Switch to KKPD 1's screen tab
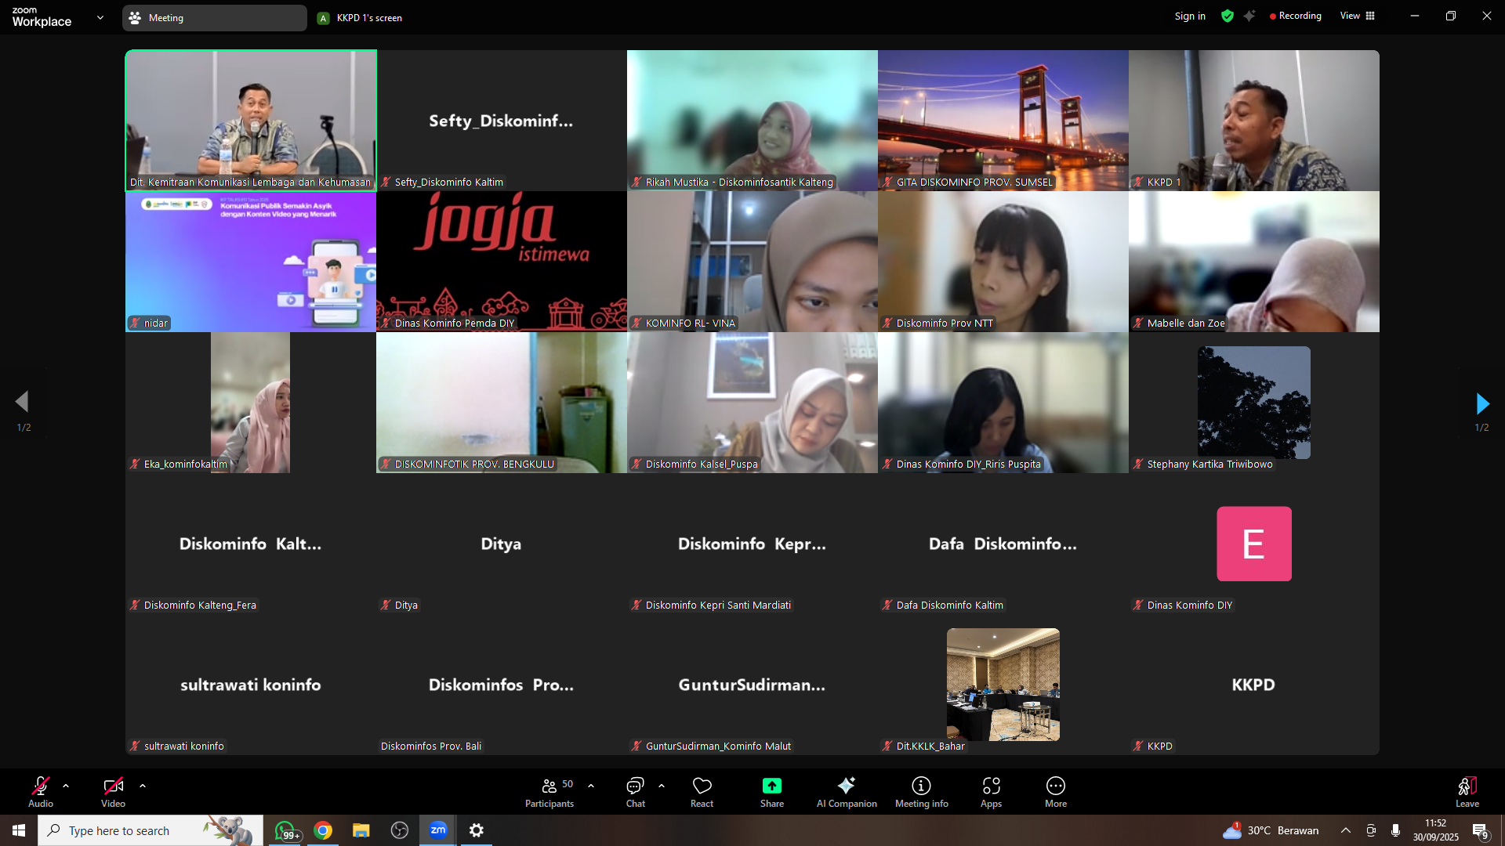Screen dimensions: 1505x846 point(361,18)
